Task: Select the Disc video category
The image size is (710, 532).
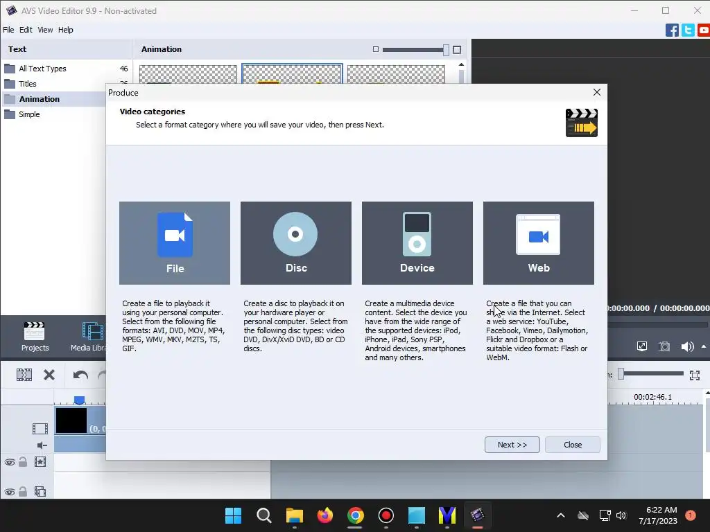Action: click(295, 243)
